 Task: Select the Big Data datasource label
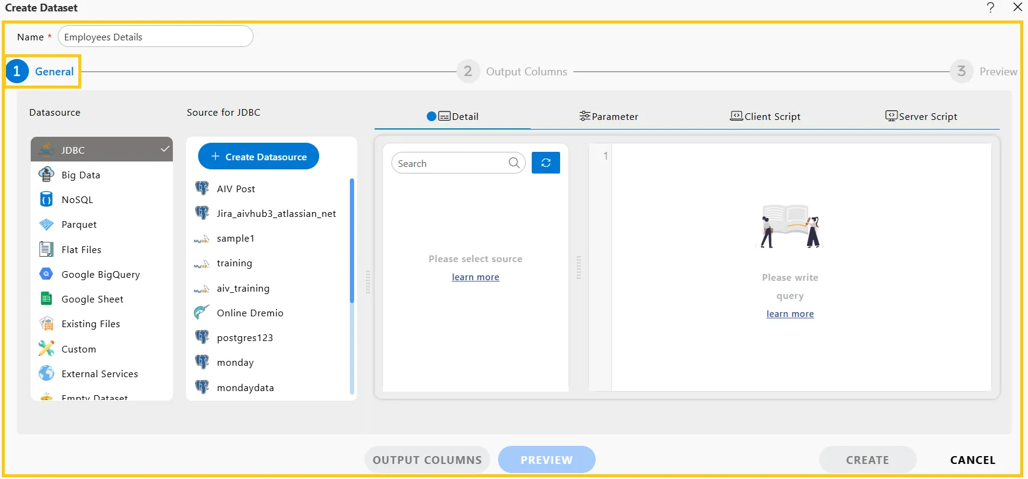tap(81, 175)
